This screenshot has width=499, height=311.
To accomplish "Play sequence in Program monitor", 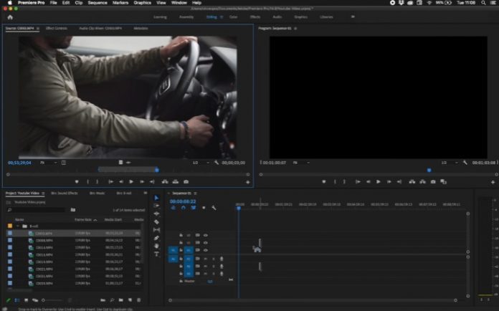I will point(379,181).
